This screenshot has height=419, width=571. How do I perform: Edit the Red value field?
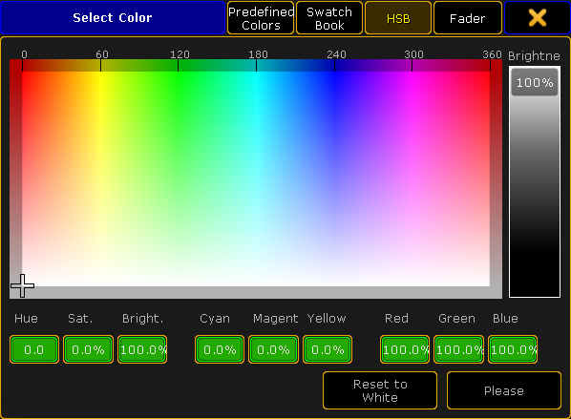[x=405, y=349]
